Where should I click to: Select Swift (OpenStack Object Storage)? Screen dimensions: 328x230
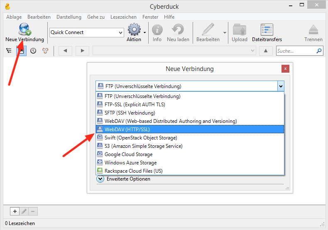pos(190,137)
